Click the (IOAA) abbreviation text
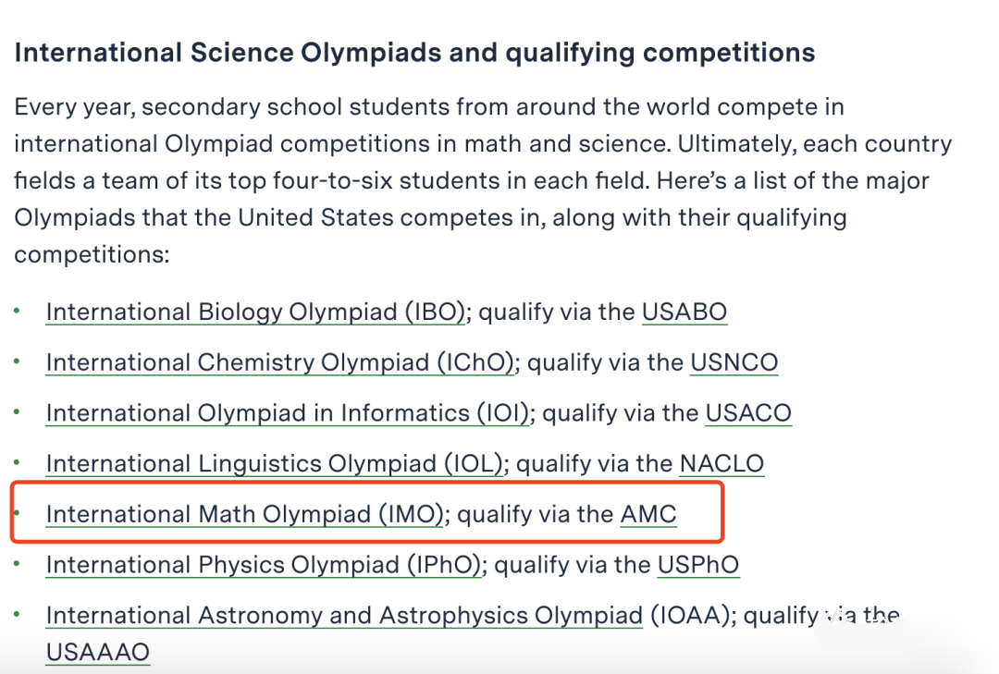Viewport: 999px width, 674px height. [693, 616]
